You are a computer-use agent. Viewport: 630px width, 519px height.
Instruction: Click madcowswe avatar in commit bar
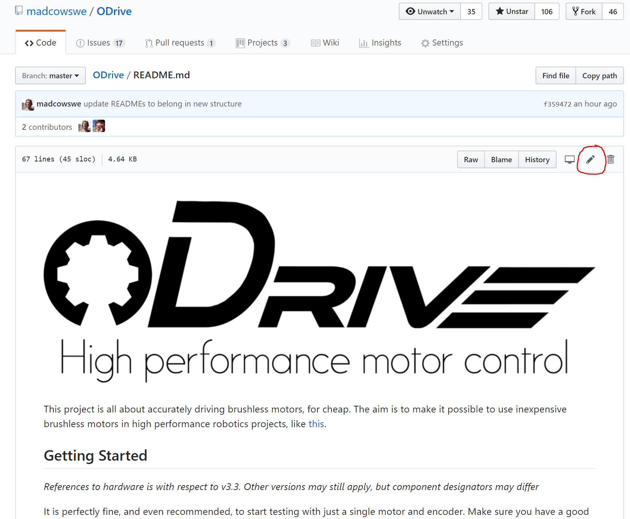[28, 104]
